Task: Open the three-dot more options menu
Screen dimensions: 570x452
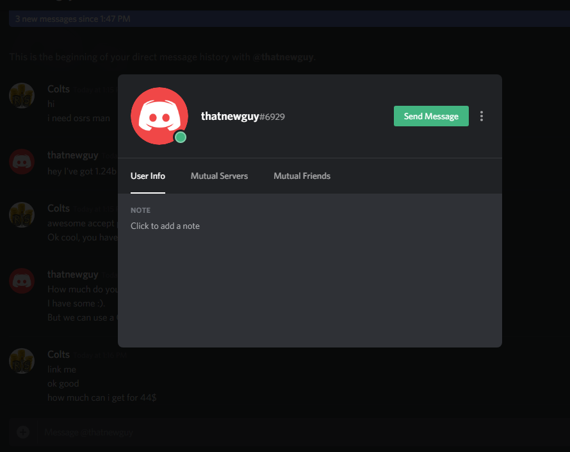Action: point(482,116)
